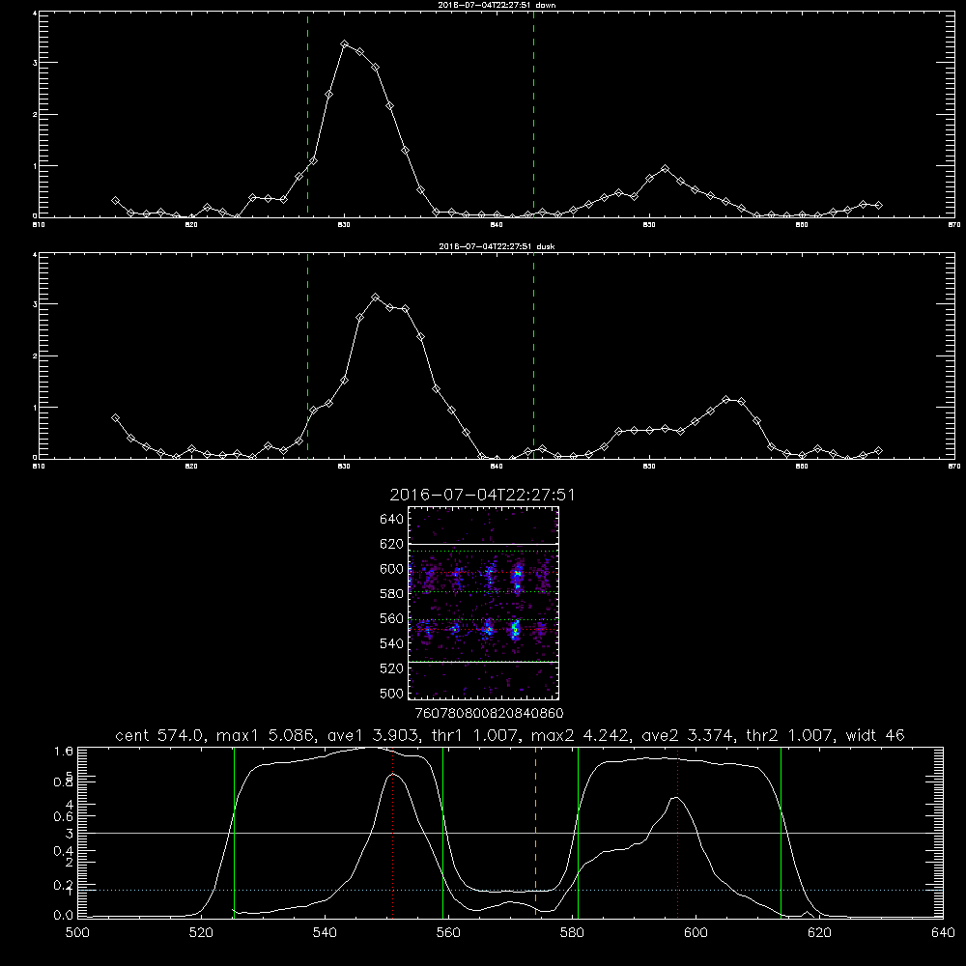Click the 520 label on spectral image y-axis

[392, 668]
